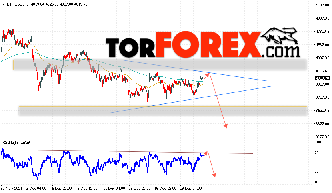Image resolution: width=332 pixels, height=193 pixels.
Task: Select the 4019.64 open price value in header
Action: pyautogui.click(x=38, y=4)
